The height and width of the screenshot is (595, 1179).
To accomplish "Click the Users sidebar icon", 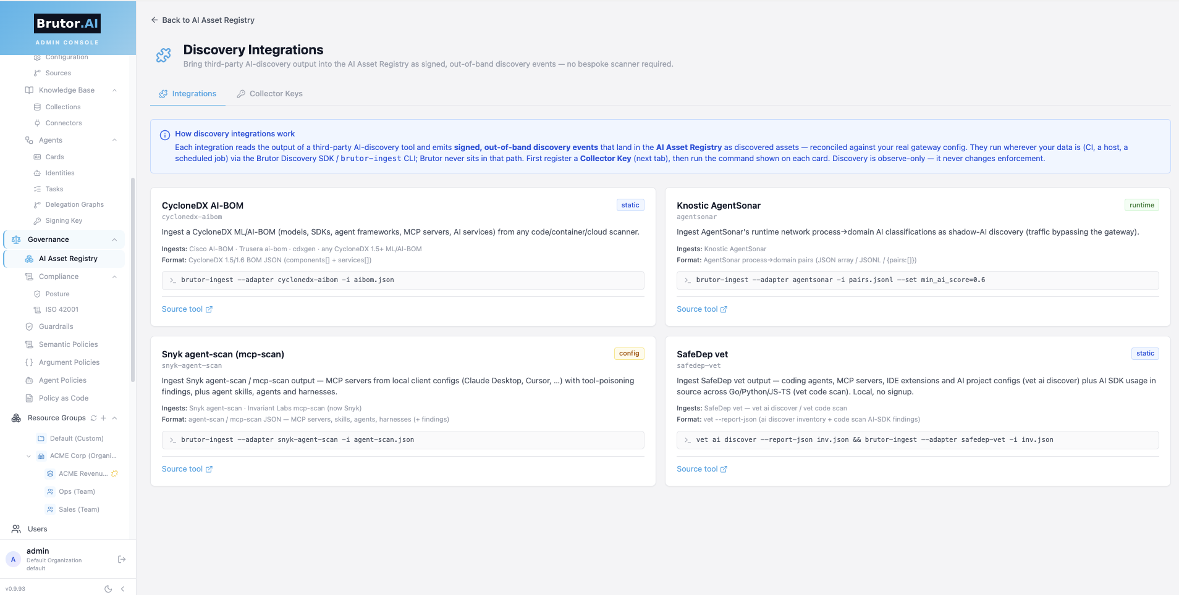I will coord(16,529).
